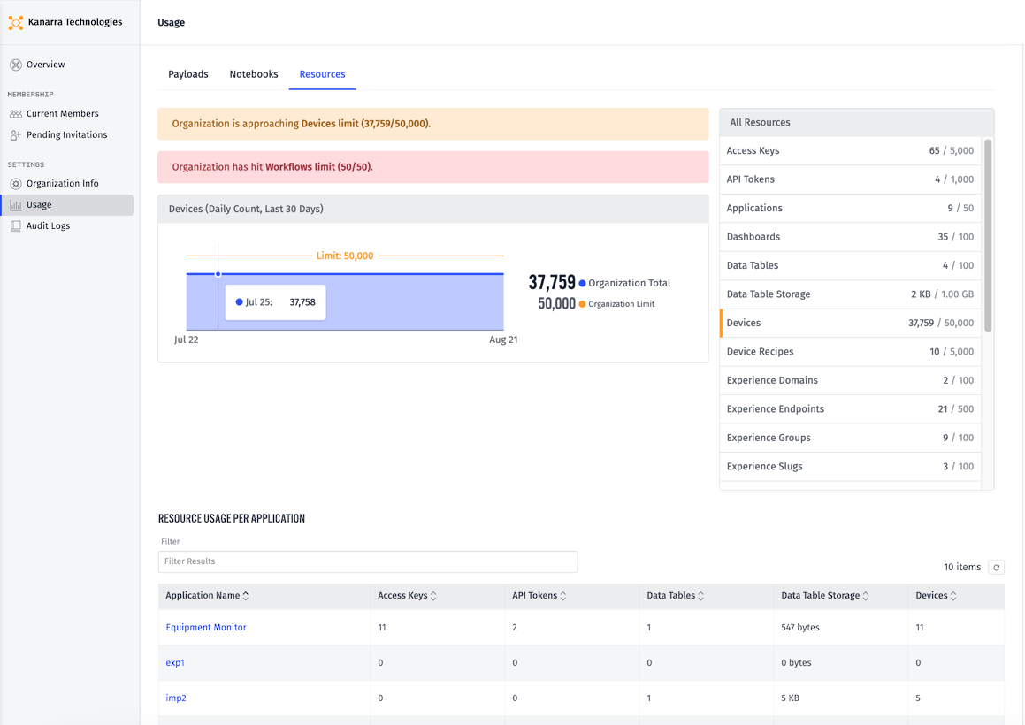Select Device Recipes resource row
The image size is (1025, 725).
click(x=850, y=353)
